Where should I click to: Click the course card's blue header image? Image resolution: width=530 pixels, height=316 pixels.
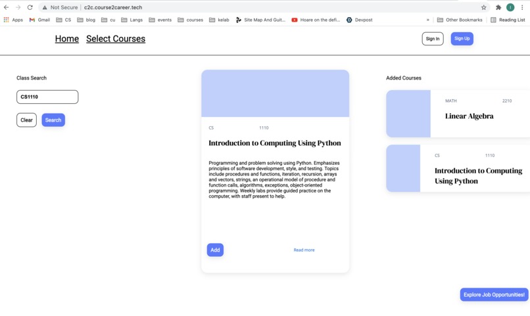point(275,93)
